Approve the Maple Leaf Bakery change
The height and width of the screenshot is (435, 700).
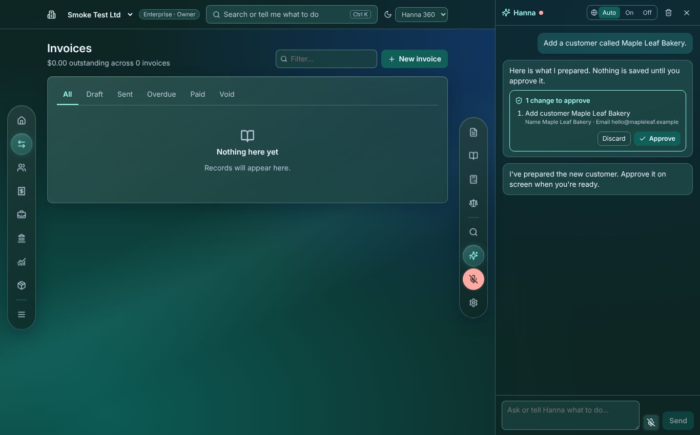[657, 139]
